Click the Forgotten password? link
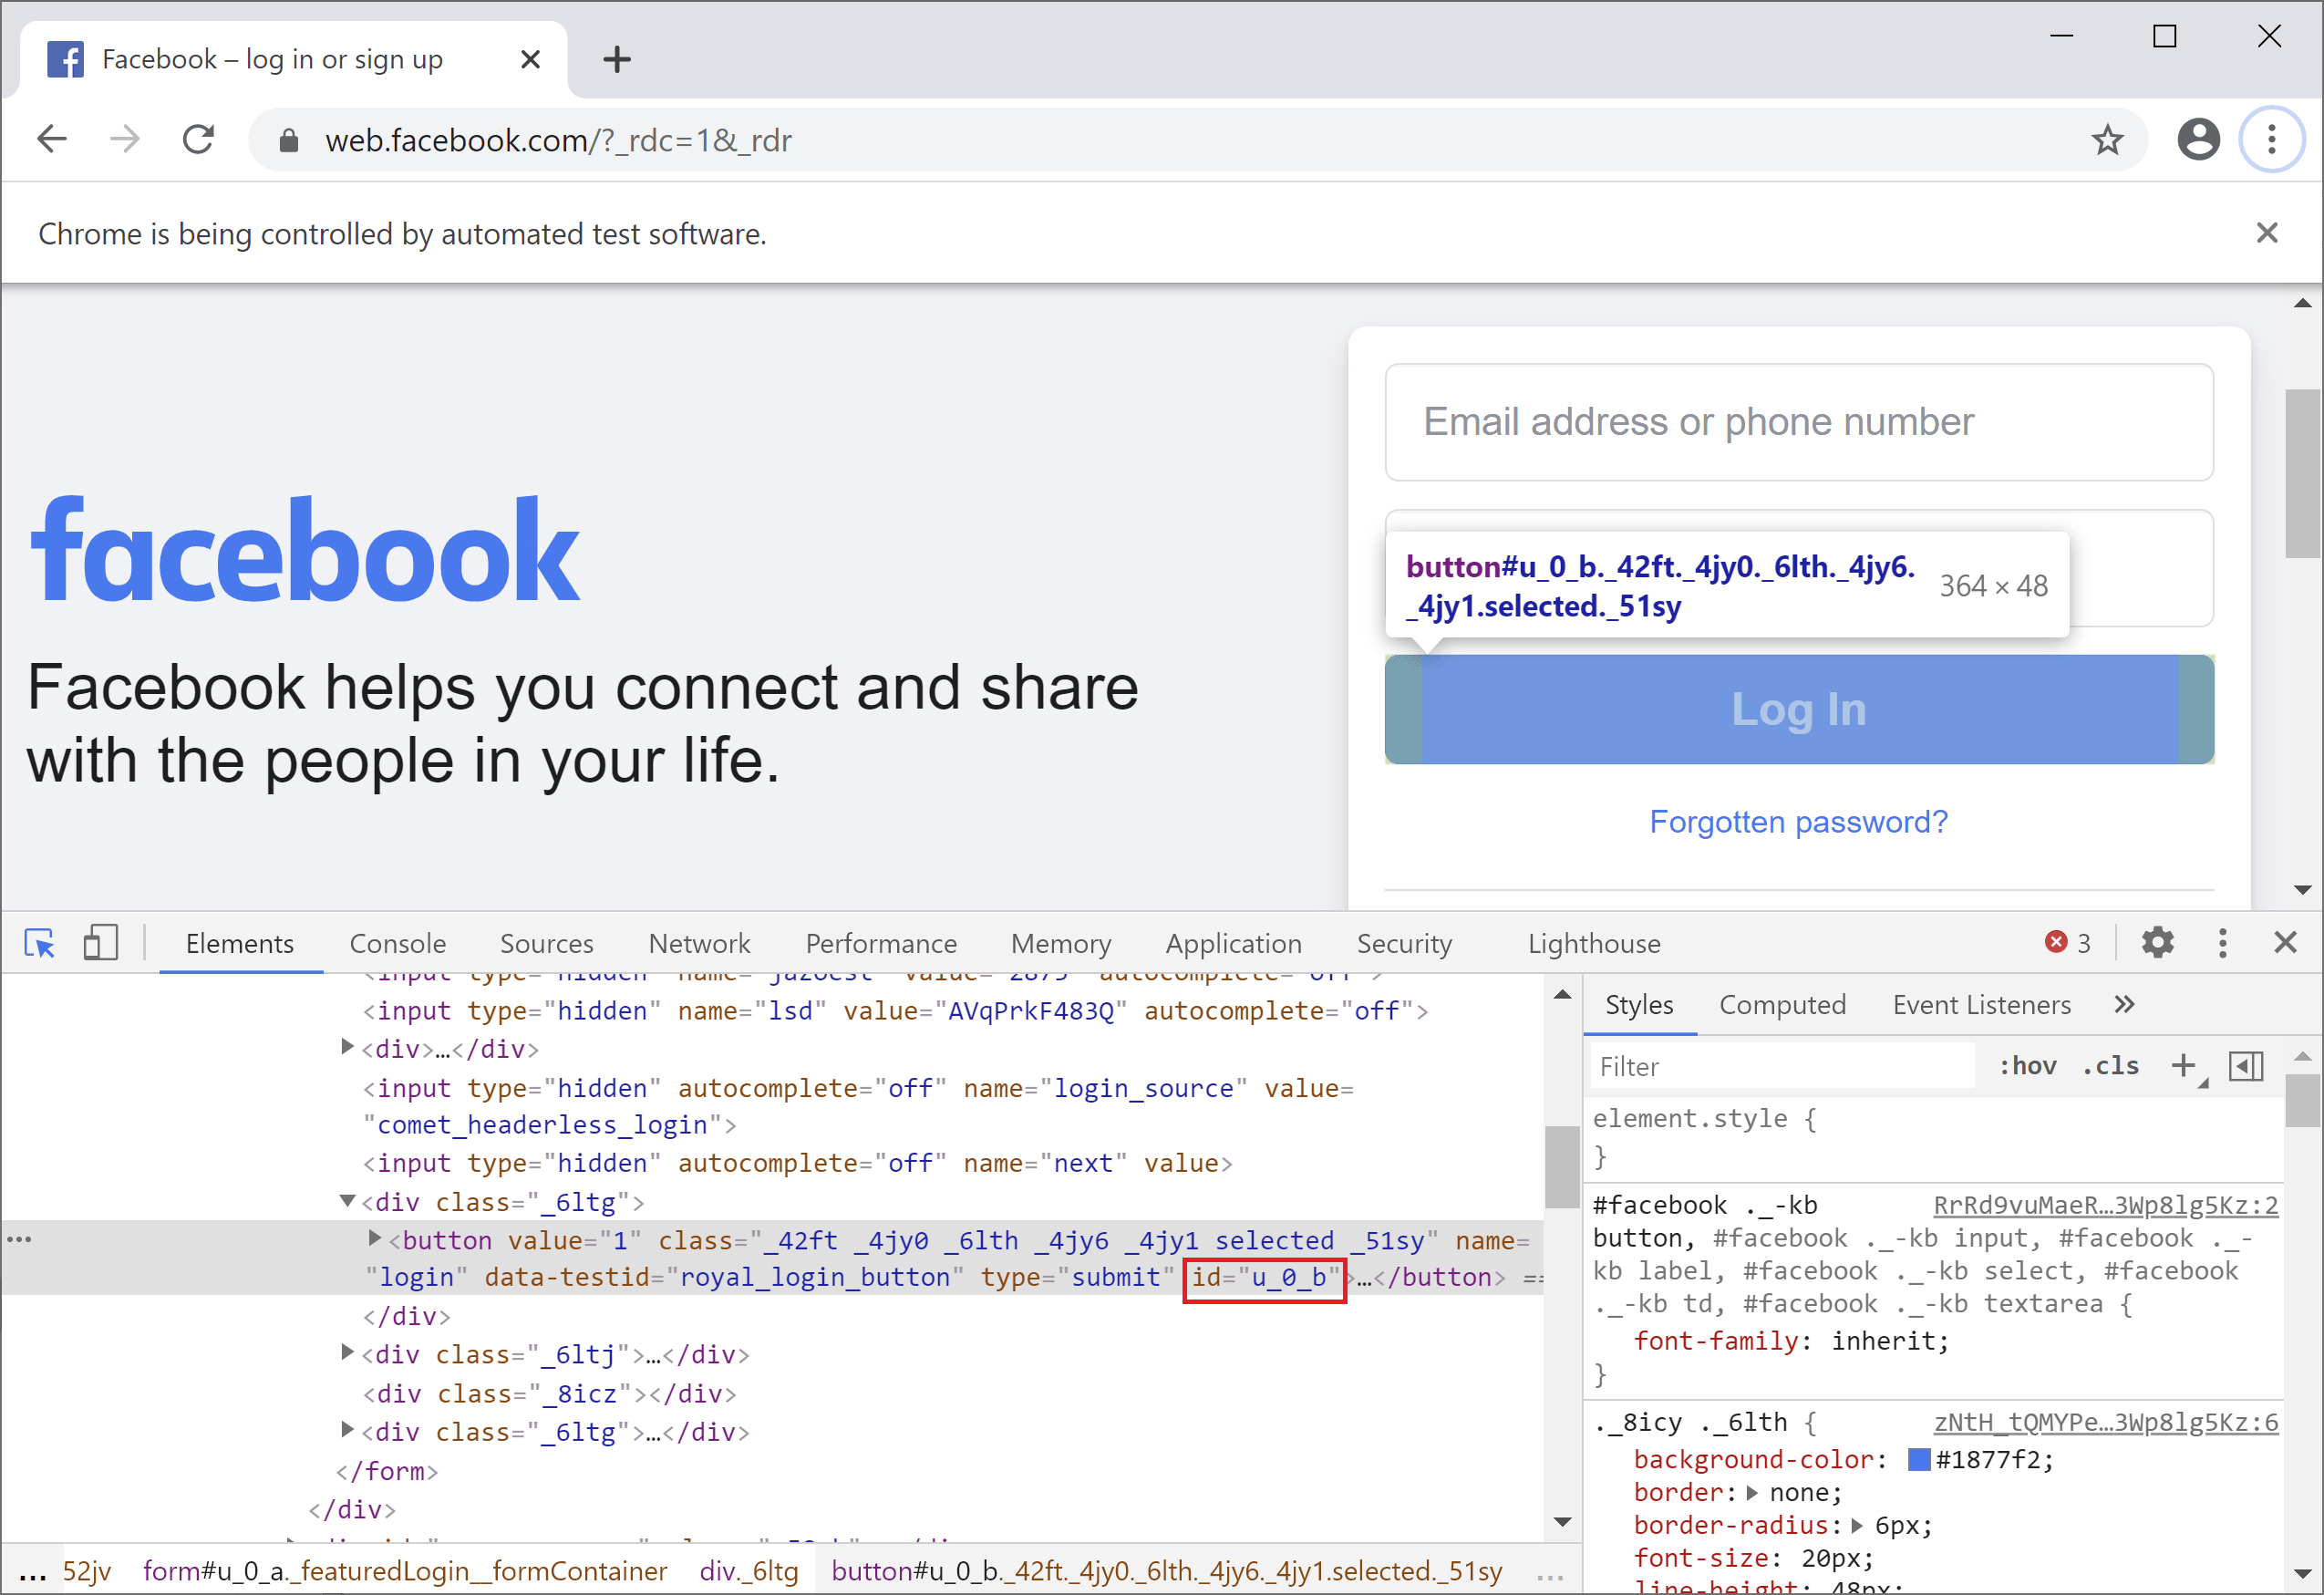Viewport: 2324px width, 1595px height. 1798,822
